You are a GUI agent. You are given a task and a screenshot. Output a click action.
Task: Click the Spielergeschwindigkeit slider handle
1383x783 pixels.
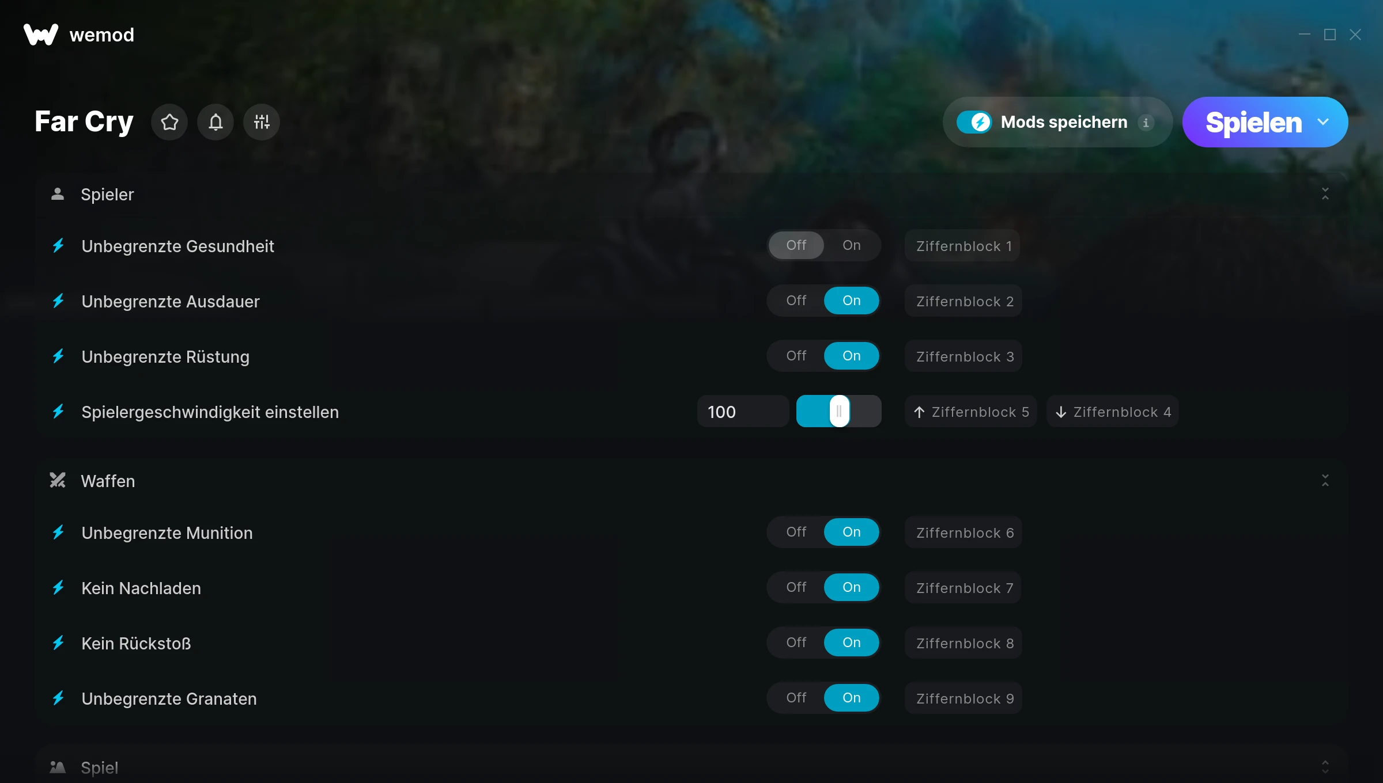tap(840, 411)
